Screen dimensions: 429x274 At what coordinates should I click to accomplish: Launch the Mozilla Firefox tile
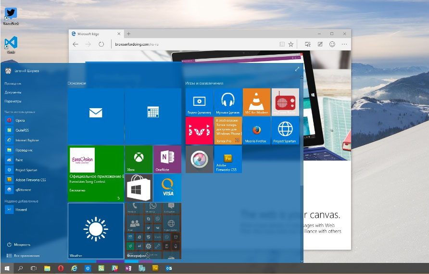(x=257, y=130)
